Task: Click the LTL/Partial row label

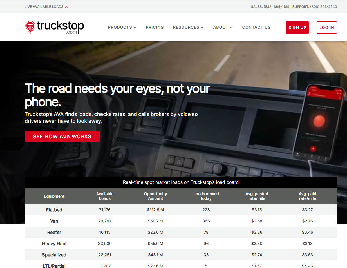Action: pyautogui.click(x=54, y=265)
